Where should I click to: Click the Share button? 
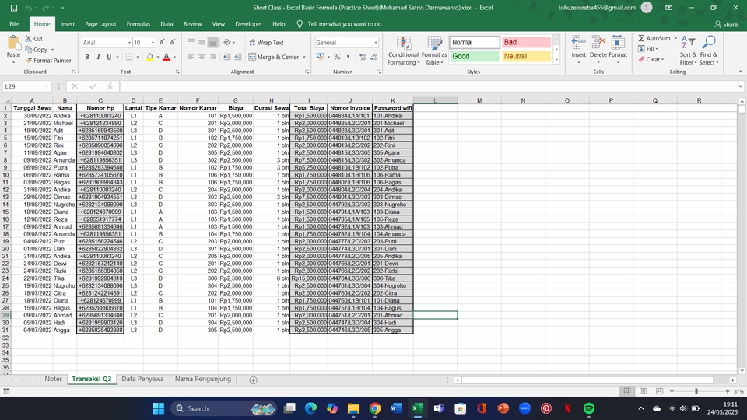pyautogui.click(x=725, y=24)
